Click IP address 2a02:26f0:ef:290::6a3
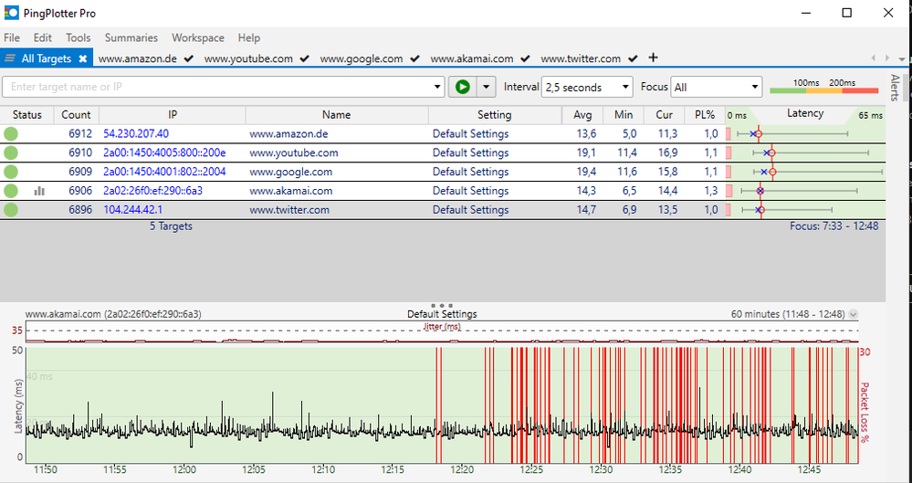The image size is (912, 483). pos(153,191)
